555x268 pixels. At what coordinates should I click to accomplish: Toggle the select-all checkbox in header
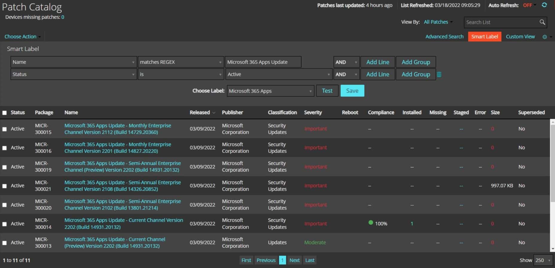4,113
